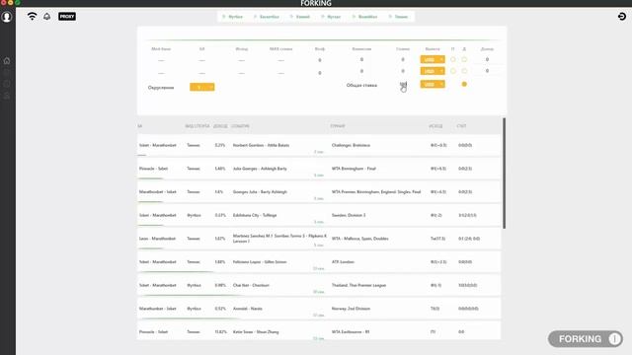
Task: Switch to the Футзал sport tab
Action: click(331, 17)
